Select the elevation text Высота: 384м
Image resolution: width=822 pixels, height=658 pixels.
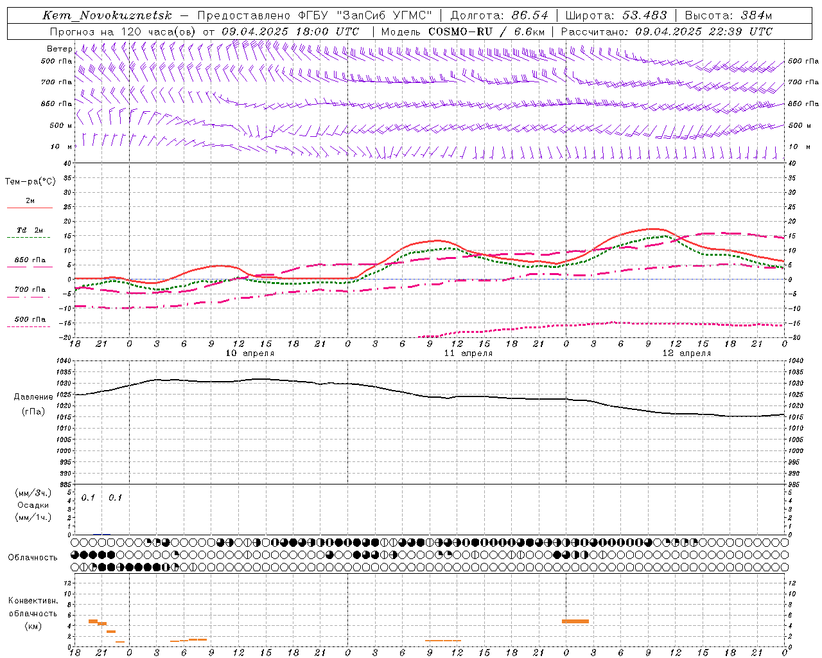[x=728, y=15]
